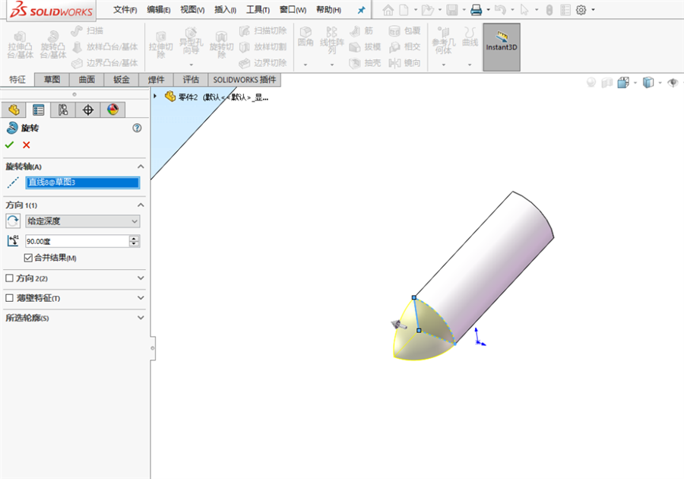Click the 拉伸切除 extruded cut tool

[161, 45]
